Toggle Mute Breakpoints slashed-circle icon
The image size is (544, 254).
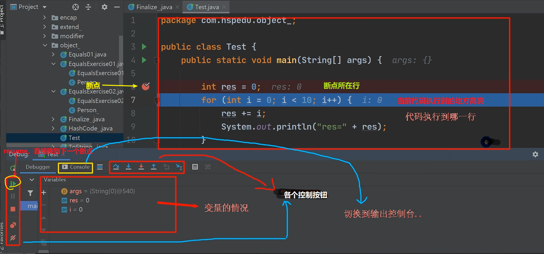click(x=13, y=238)
